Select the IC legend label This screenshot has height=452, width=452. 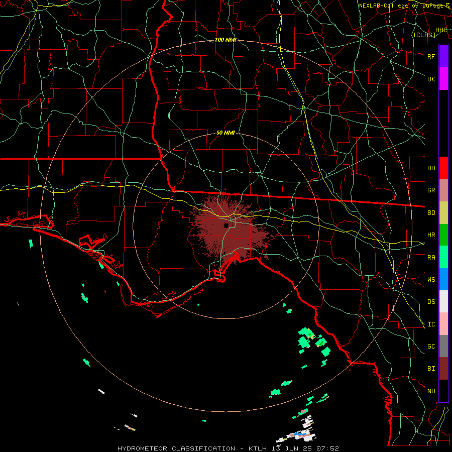(x=431, y=324)
